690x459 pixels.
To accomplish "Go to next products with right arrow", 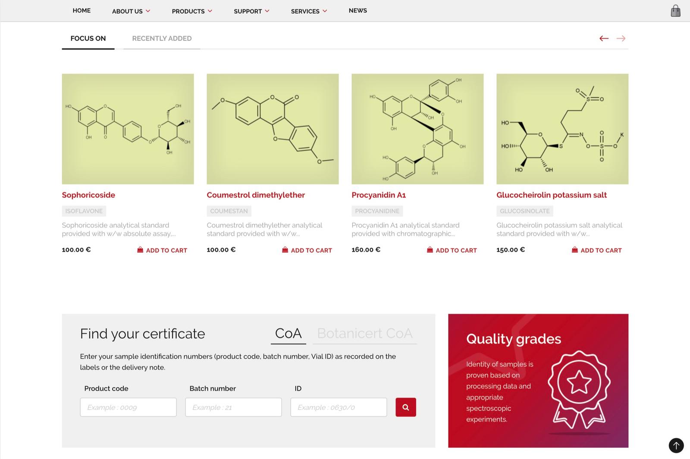I will [x=621, y=38].
